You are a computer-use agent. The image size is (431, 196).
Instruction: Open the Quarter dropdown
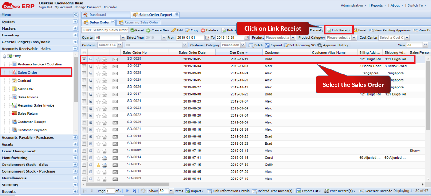click(123, 38)
